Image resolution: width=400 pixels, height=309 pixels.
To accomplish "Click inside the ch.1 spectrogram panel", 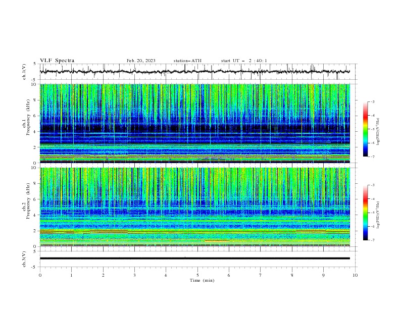I will (194, 123).
